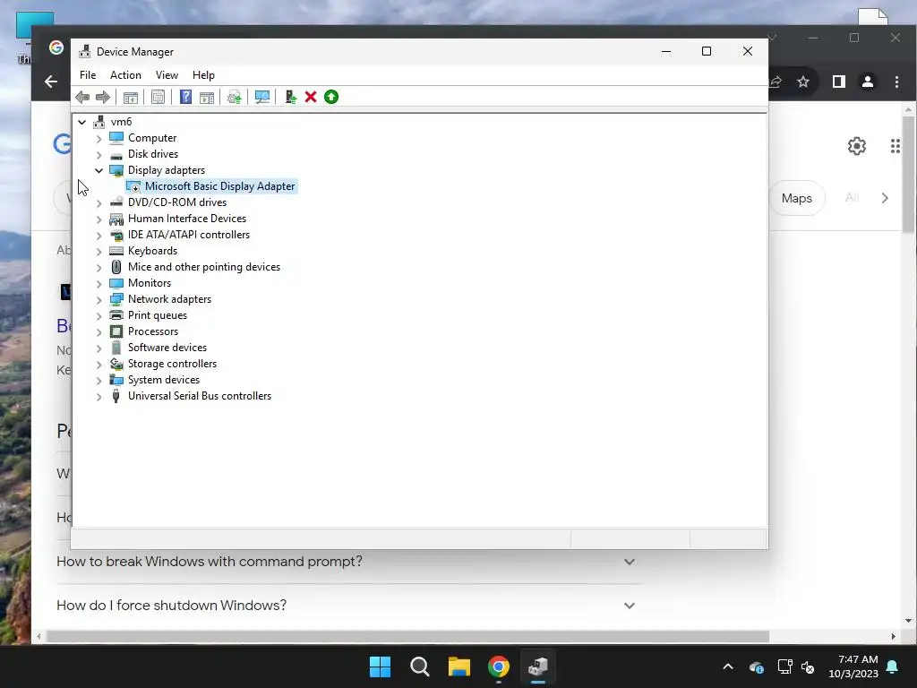
Task: Click the computer tower with green arrow icon
Action: click(x=291, y=97)
